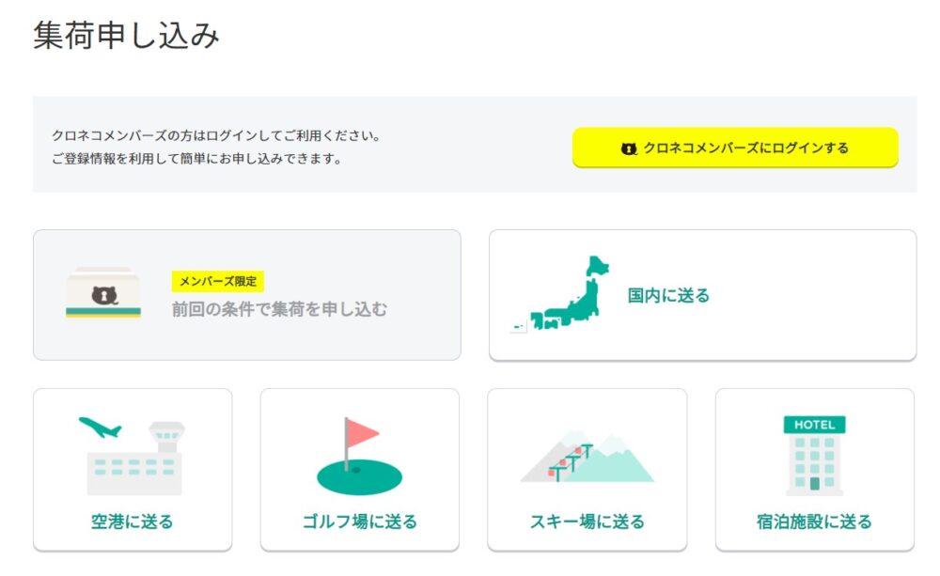The width and height of the screenshot is (940, 576).
Task: Log in with クロネコメンバーズにログインする button
Action: click(735, 148)
